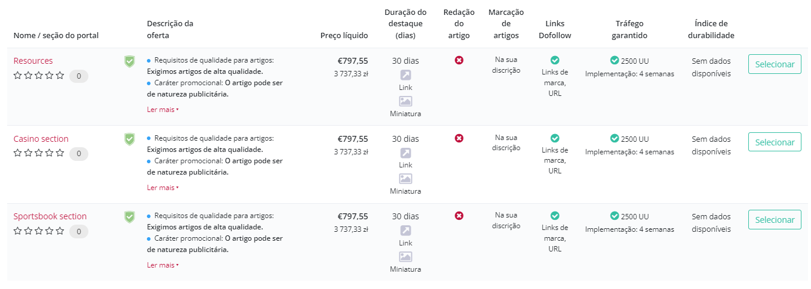Click the Miniatura image icon in Casino row
The width and height of the screenshot is (811, 289).
coord(405,179)
